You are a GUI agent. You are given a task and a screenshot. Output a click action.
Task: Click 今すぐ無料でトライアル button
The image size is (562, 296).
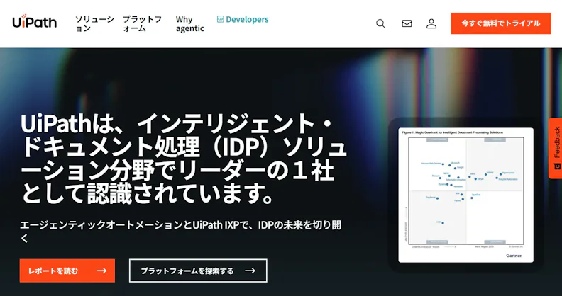click(x=501, y=23)
